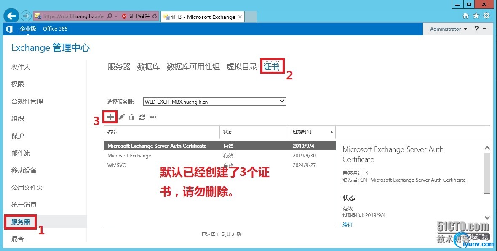The height and width of the screenshot is (251, 497).
Task: Sort by the expiration date column header
Action: click(312, 132)
